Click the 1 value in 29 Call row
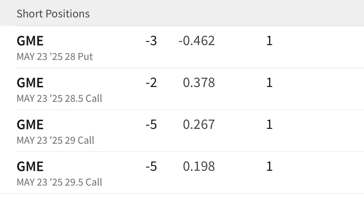Screen dimensions: 364x202 point(269,124)
